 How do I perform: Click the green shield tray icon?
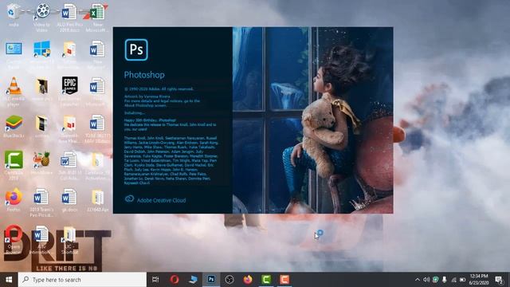click(436, 280)
